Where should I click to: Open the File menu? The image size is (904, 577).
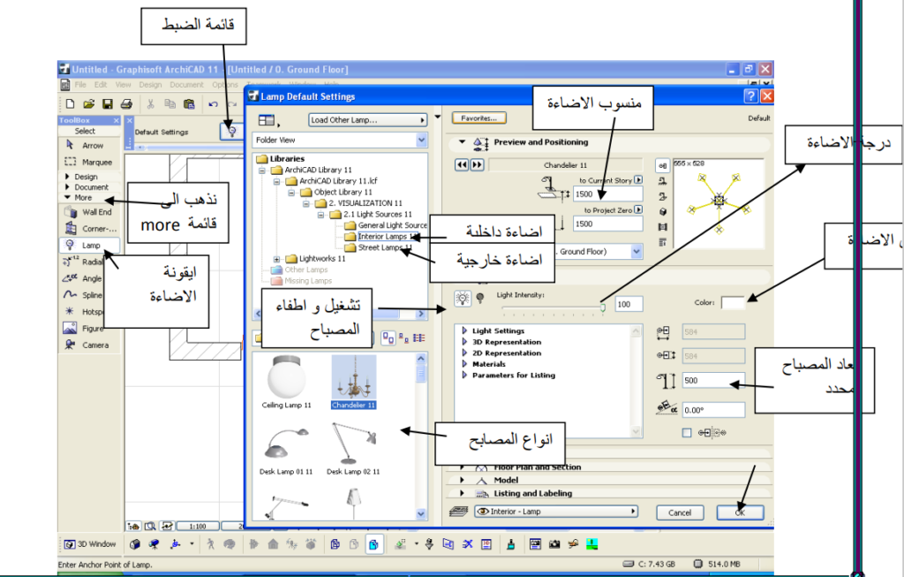click(79, 84)
